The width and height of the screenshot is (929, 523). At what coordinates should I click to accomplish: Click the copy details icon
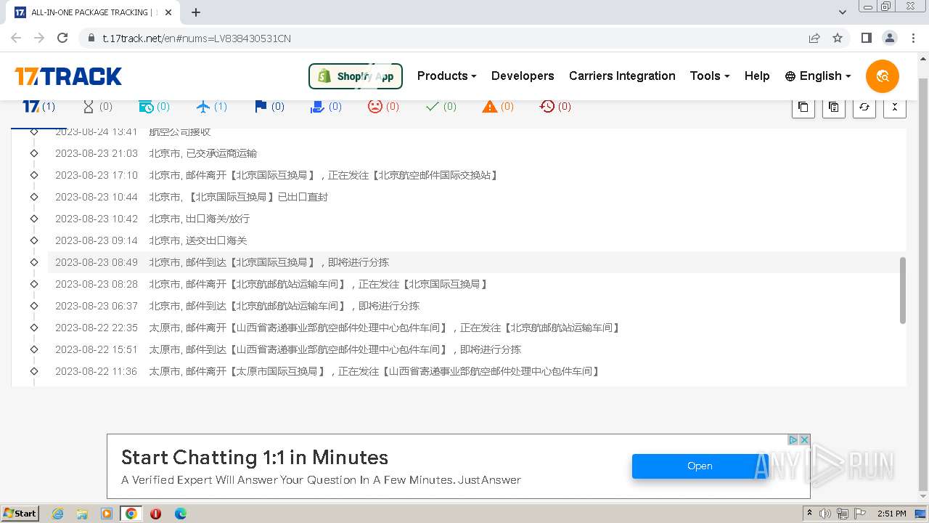833,107
